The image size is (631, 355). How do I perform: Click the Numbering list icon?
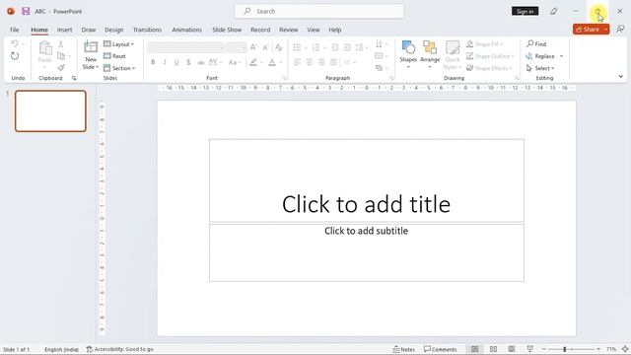tap(316, 47)
